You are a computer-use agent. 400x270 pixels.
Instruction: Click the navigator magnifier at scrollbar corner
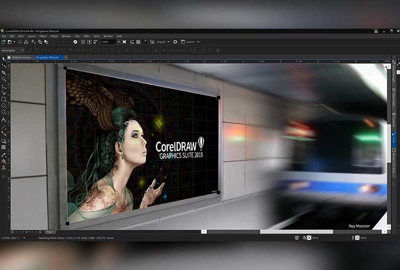[x=389, y=231]
